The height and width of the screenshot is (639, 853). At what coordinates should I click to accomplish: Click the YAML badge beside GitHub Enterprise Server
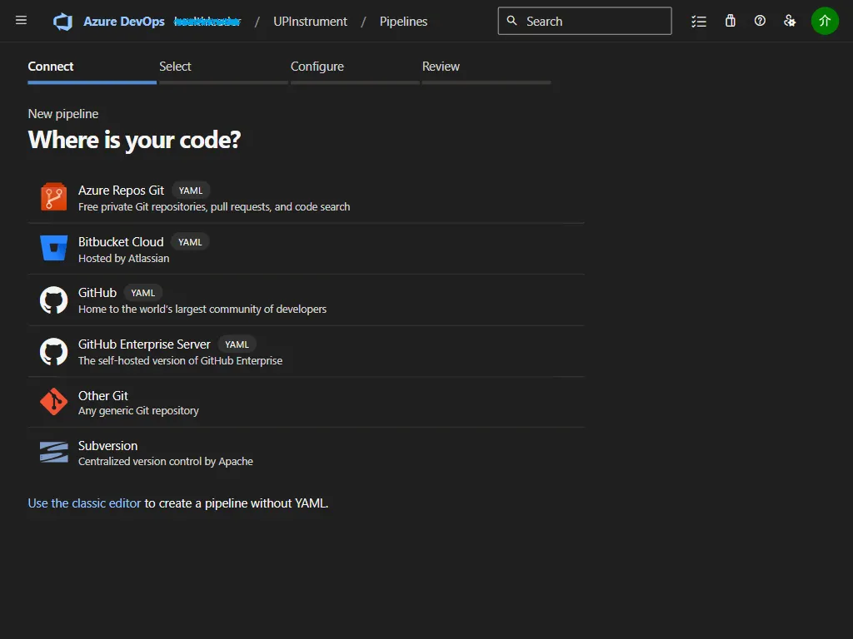coord(237,344)
